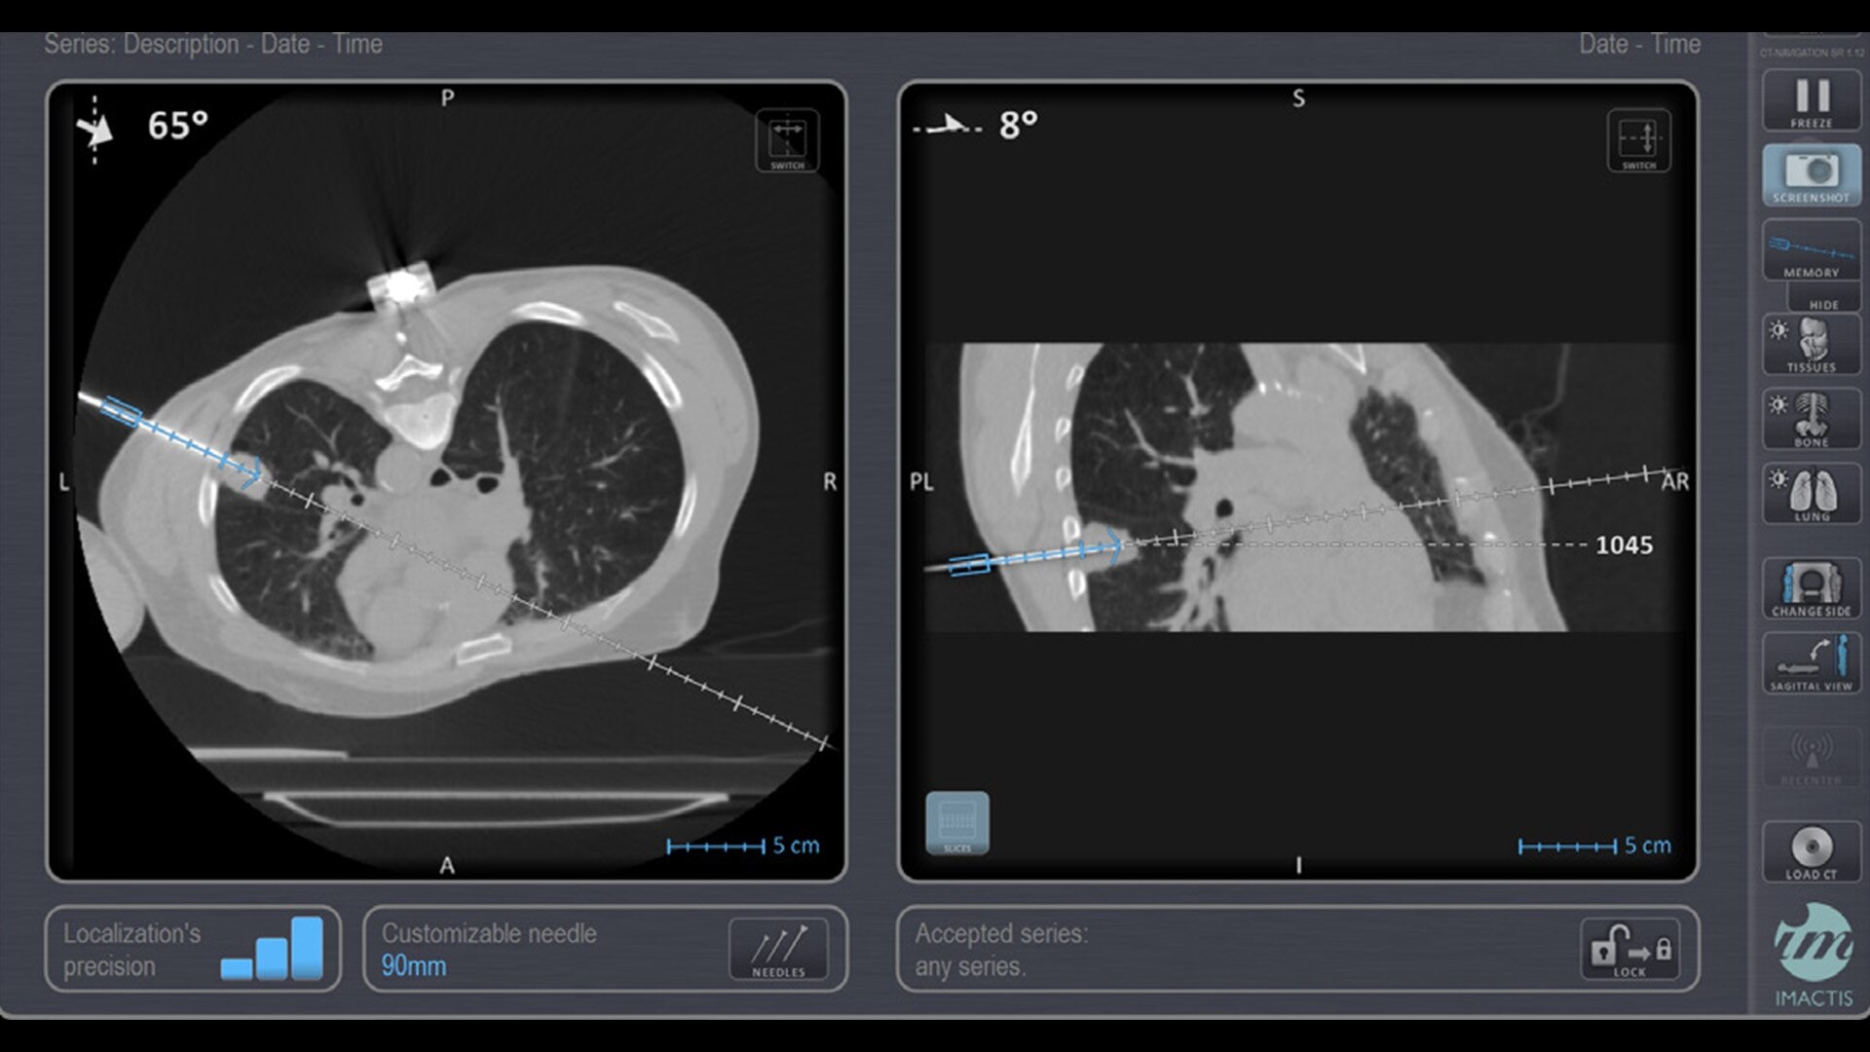Toggle the series Lock button

point(1629,949)
